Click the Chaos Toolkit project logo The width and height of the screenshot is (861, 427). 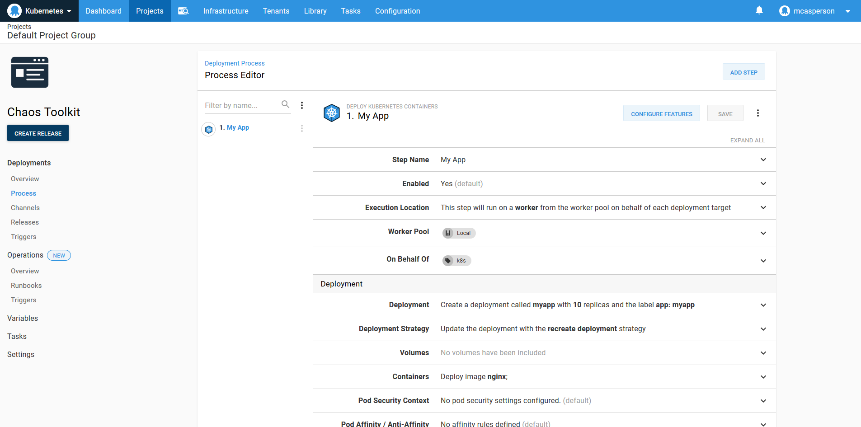[30, 72]
